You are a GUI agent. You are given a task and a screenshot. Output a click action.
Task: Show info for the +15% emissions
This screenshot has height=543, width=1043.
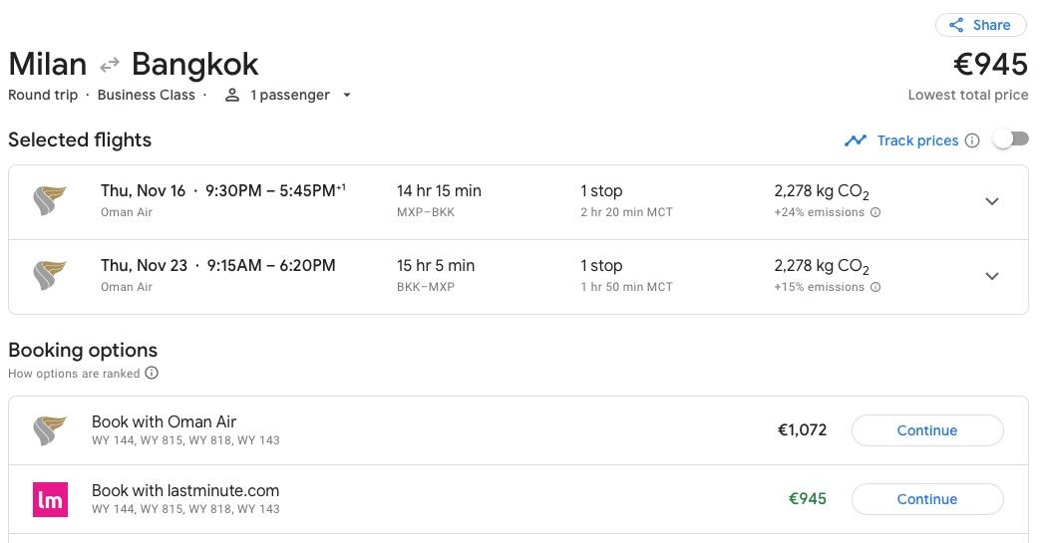[875, 287]
